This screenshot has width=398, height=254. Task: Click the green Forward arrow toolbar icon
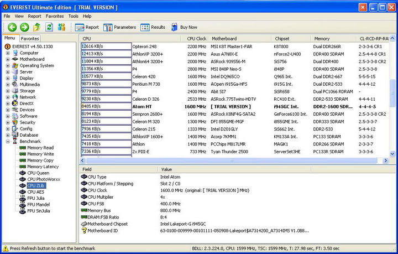coord(24,27)
